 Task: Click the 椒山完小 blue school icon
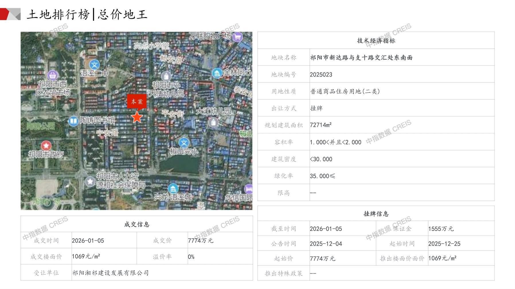(x=184, y=143)
